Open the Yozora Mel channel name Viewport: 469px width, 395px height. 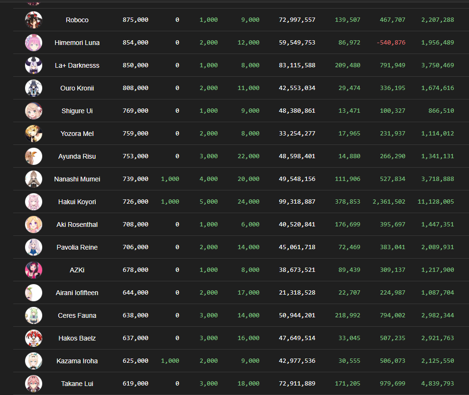(x=77, y=134)
